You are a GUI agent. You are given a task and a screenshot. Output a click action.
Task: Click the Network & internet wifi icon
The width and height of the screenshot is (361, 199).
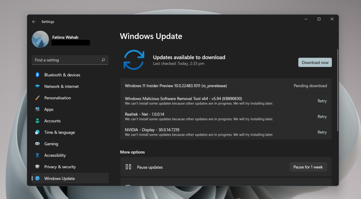click(x=37, y=86)
